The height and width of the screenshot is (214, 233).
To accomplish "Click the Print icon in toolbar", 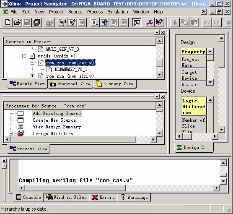I will point(49,23).
